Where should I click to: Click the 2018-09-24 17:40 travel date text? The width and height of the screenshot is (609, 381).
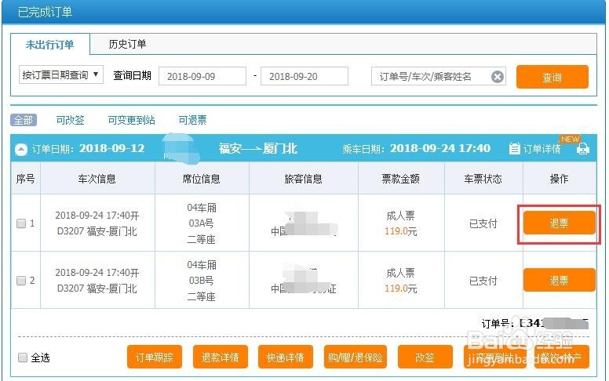coord(440,148)
